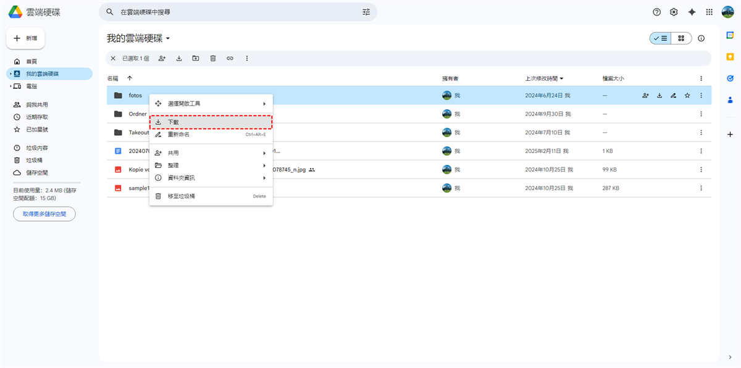
Task: Click the search filter options icon
Action: coord(366,12)
